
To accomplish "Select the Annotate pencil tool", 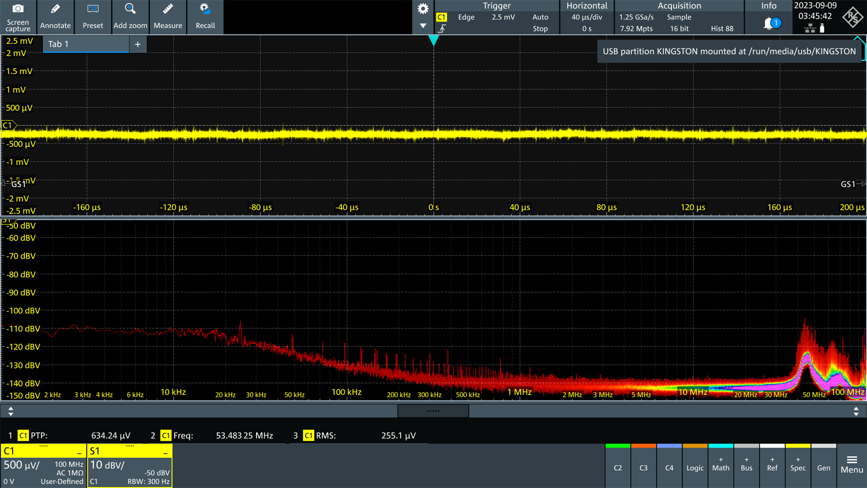I will pos(55,17).
